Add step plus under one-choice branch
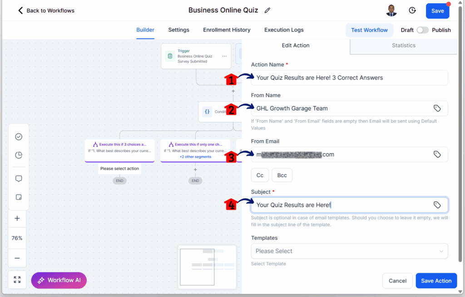 coord(195,170)
